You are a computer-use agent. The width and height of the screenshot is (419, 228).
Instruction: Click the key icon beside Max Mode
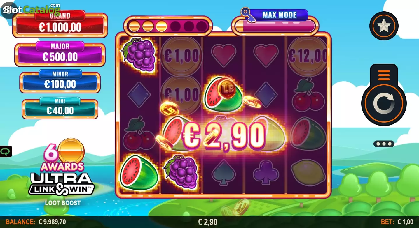pyautogui.click(x=247, y=15)
